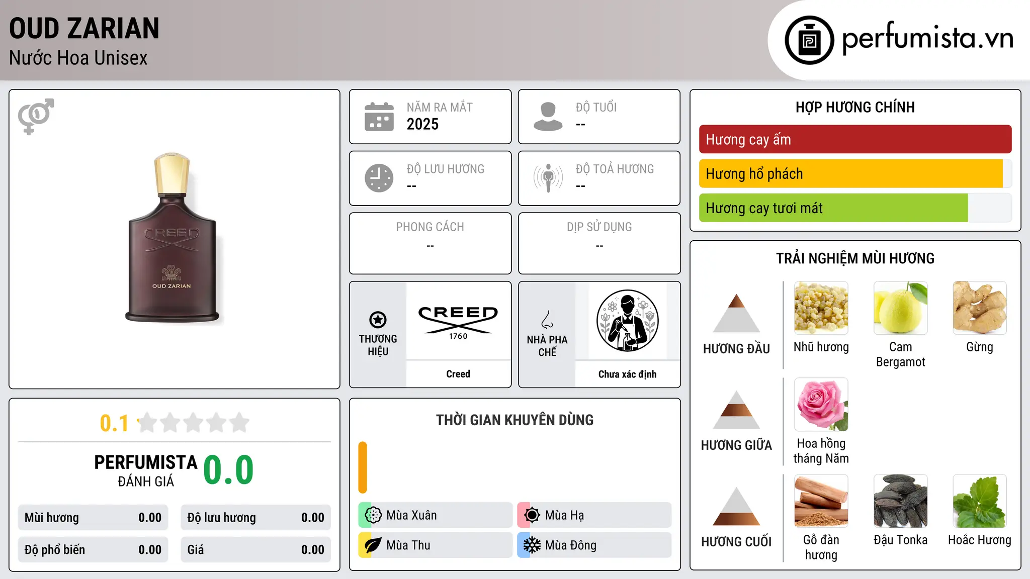Image resolution: width=1030 pixels, height=579 pixels.
Task: Click the Nước Hoa Unisex subtitle
Action: [78, 58]
